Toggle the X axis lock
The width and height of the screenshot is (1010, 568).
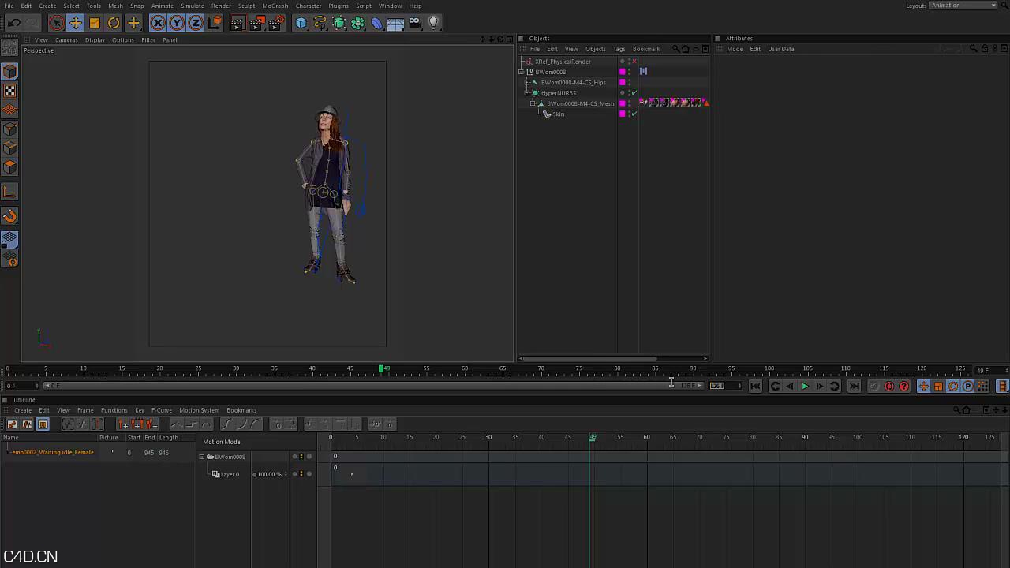(158, 23)
